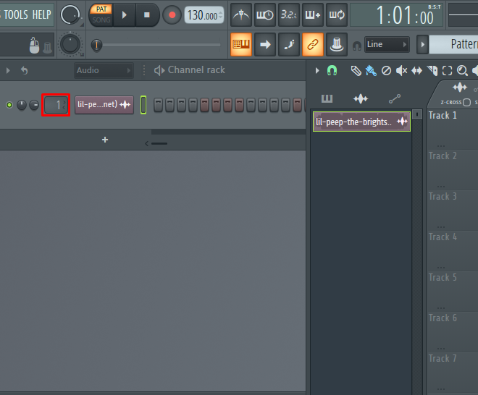The height and width of the screenshot is (395, 478).
Task: Toggle the green channel select indicator
Action: [x=143, y=105]
